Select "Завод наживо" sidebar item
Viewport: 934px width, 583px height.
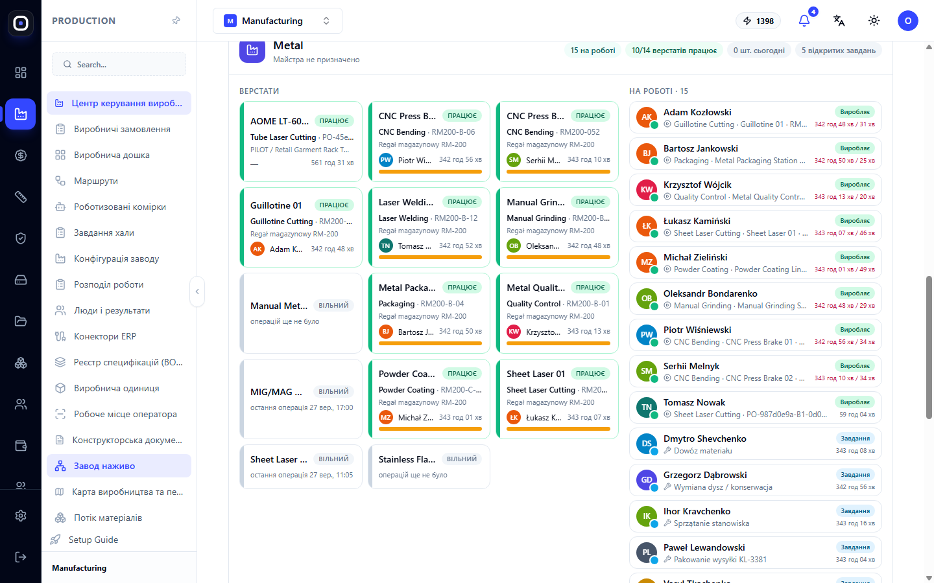pyautogui.click(x=119, y=466)
